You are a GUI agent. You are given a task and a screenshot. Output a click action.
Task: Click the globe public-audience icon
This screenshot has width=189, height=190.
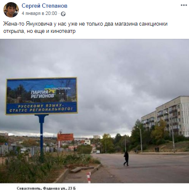[x=63, y=14]
